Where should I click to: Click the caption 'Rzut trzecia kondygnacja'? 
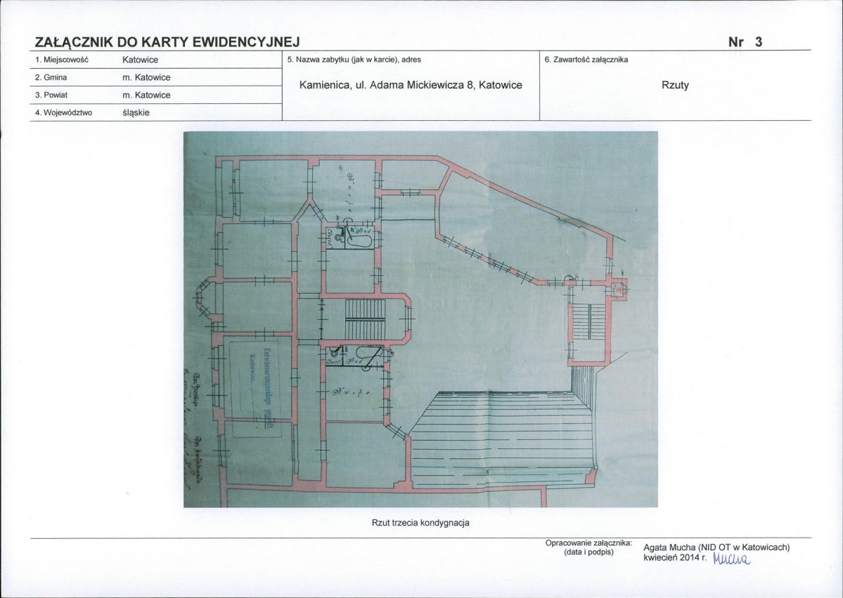click(420, 523)
